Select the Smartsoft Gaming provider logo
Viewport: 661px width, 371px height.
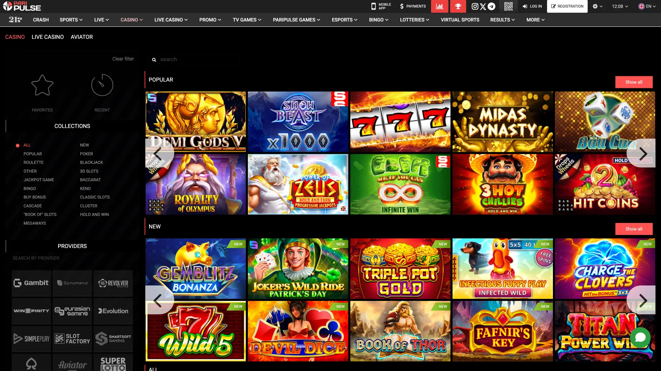point(113,339)
